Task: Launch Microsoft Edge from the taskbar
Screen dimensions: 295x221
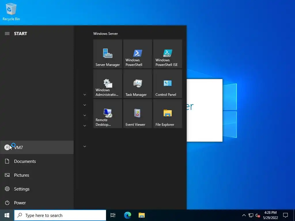Action: [x=128, y=215]
